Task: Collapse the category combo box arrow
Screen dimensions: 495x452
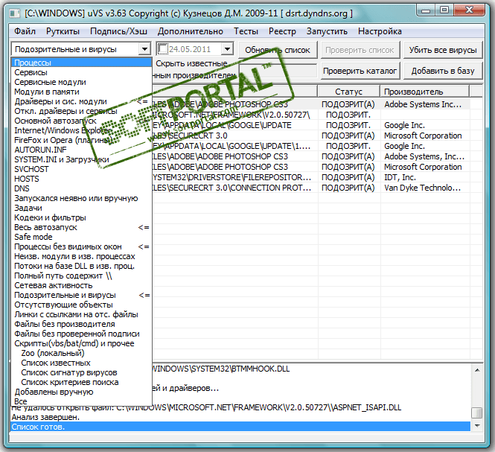Action: tap(144, 49)
